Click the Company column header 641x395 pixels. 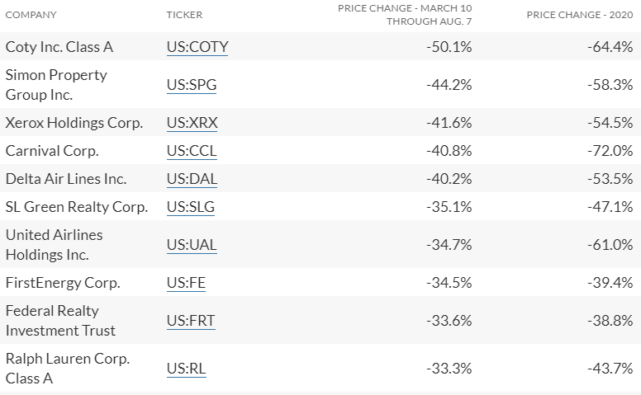pyautogui.click(x=31, y=15)
